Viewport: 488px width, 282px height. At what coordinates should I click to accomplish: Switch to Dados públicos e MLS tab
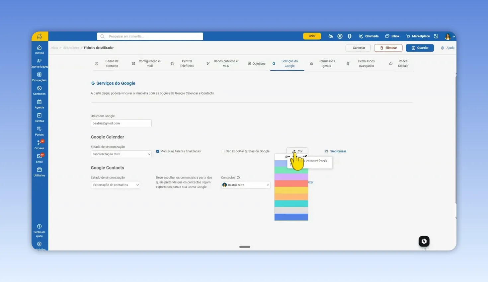(222, 63)
